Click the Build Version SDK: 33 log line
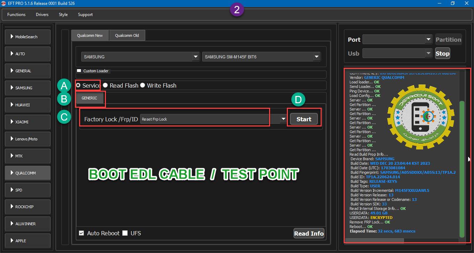This screenshot has height=253, width=474. (x=369, y=204)
